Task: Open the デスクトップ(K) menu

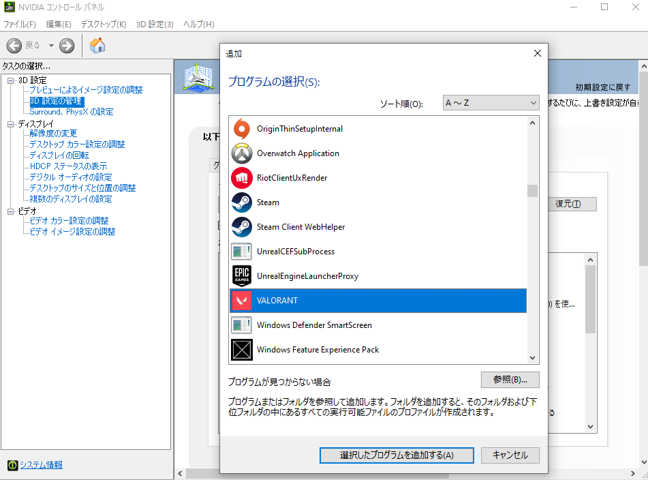Action: click(104, 25)
